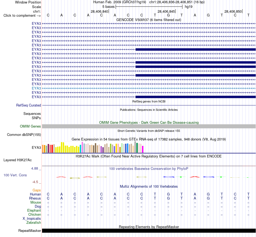Click the '5 bases' scale bar text
256x237 pixels.
pyautogui.click(x=108, y=7)
